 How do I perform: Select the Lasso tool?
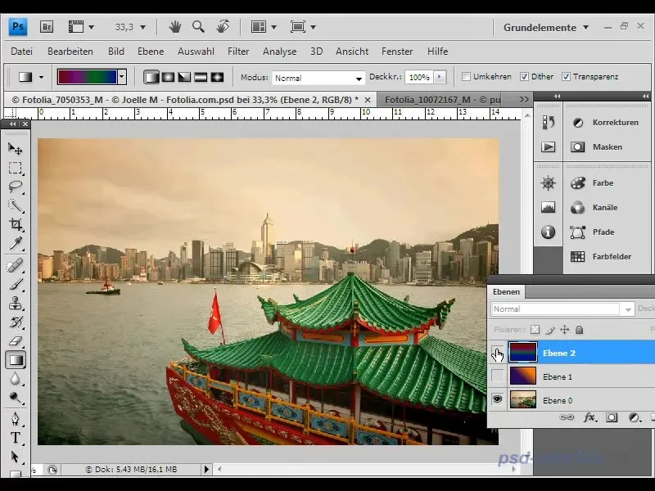[15, 187]
